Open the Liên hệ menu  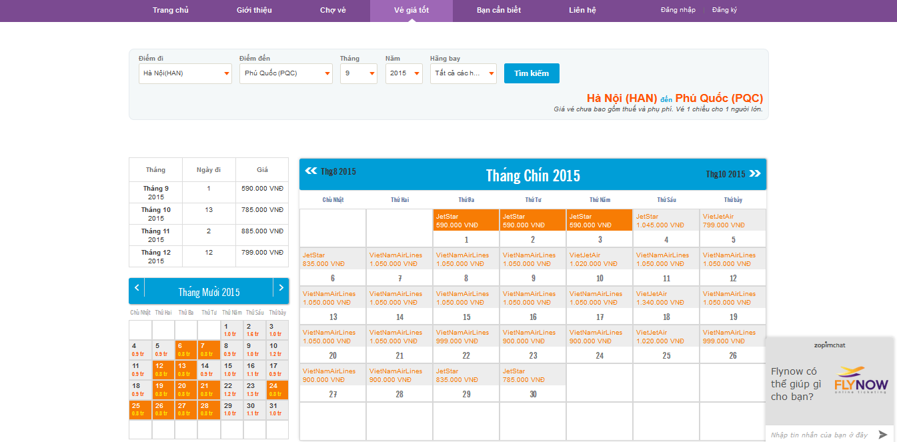pyautogui.click(x=582, y=10)
